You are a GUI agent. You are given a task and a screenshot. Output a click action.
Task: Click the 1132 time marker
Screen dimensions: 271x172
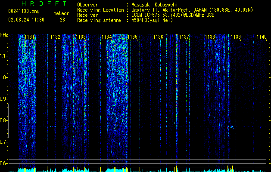[x=55, y=37]
